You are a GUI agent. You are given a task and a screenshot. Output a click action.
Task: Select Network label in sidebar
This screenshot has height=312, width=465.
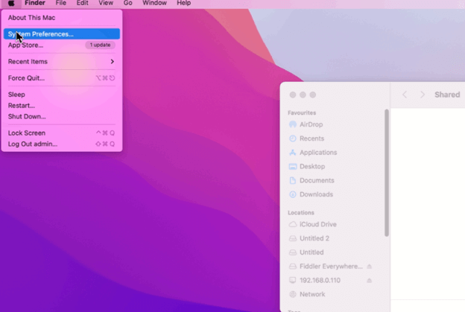(x=312, y=294)
